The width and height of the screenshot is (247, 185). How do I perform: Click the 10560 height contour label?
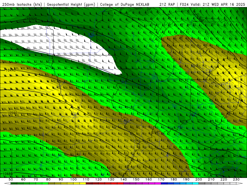point(12,113)
